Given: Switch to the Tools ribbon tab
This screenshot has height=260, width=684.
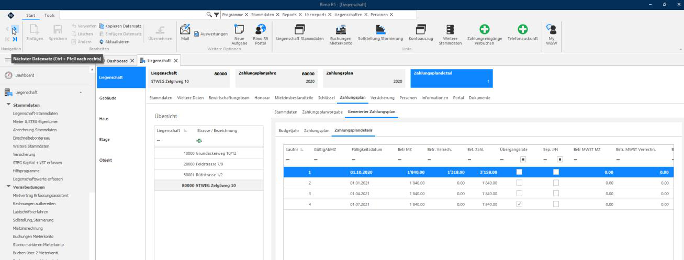Looking at the screenshot, I should point(50,15).
